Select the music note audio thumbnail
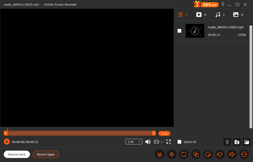253x162 pixels. coord(195,31)
